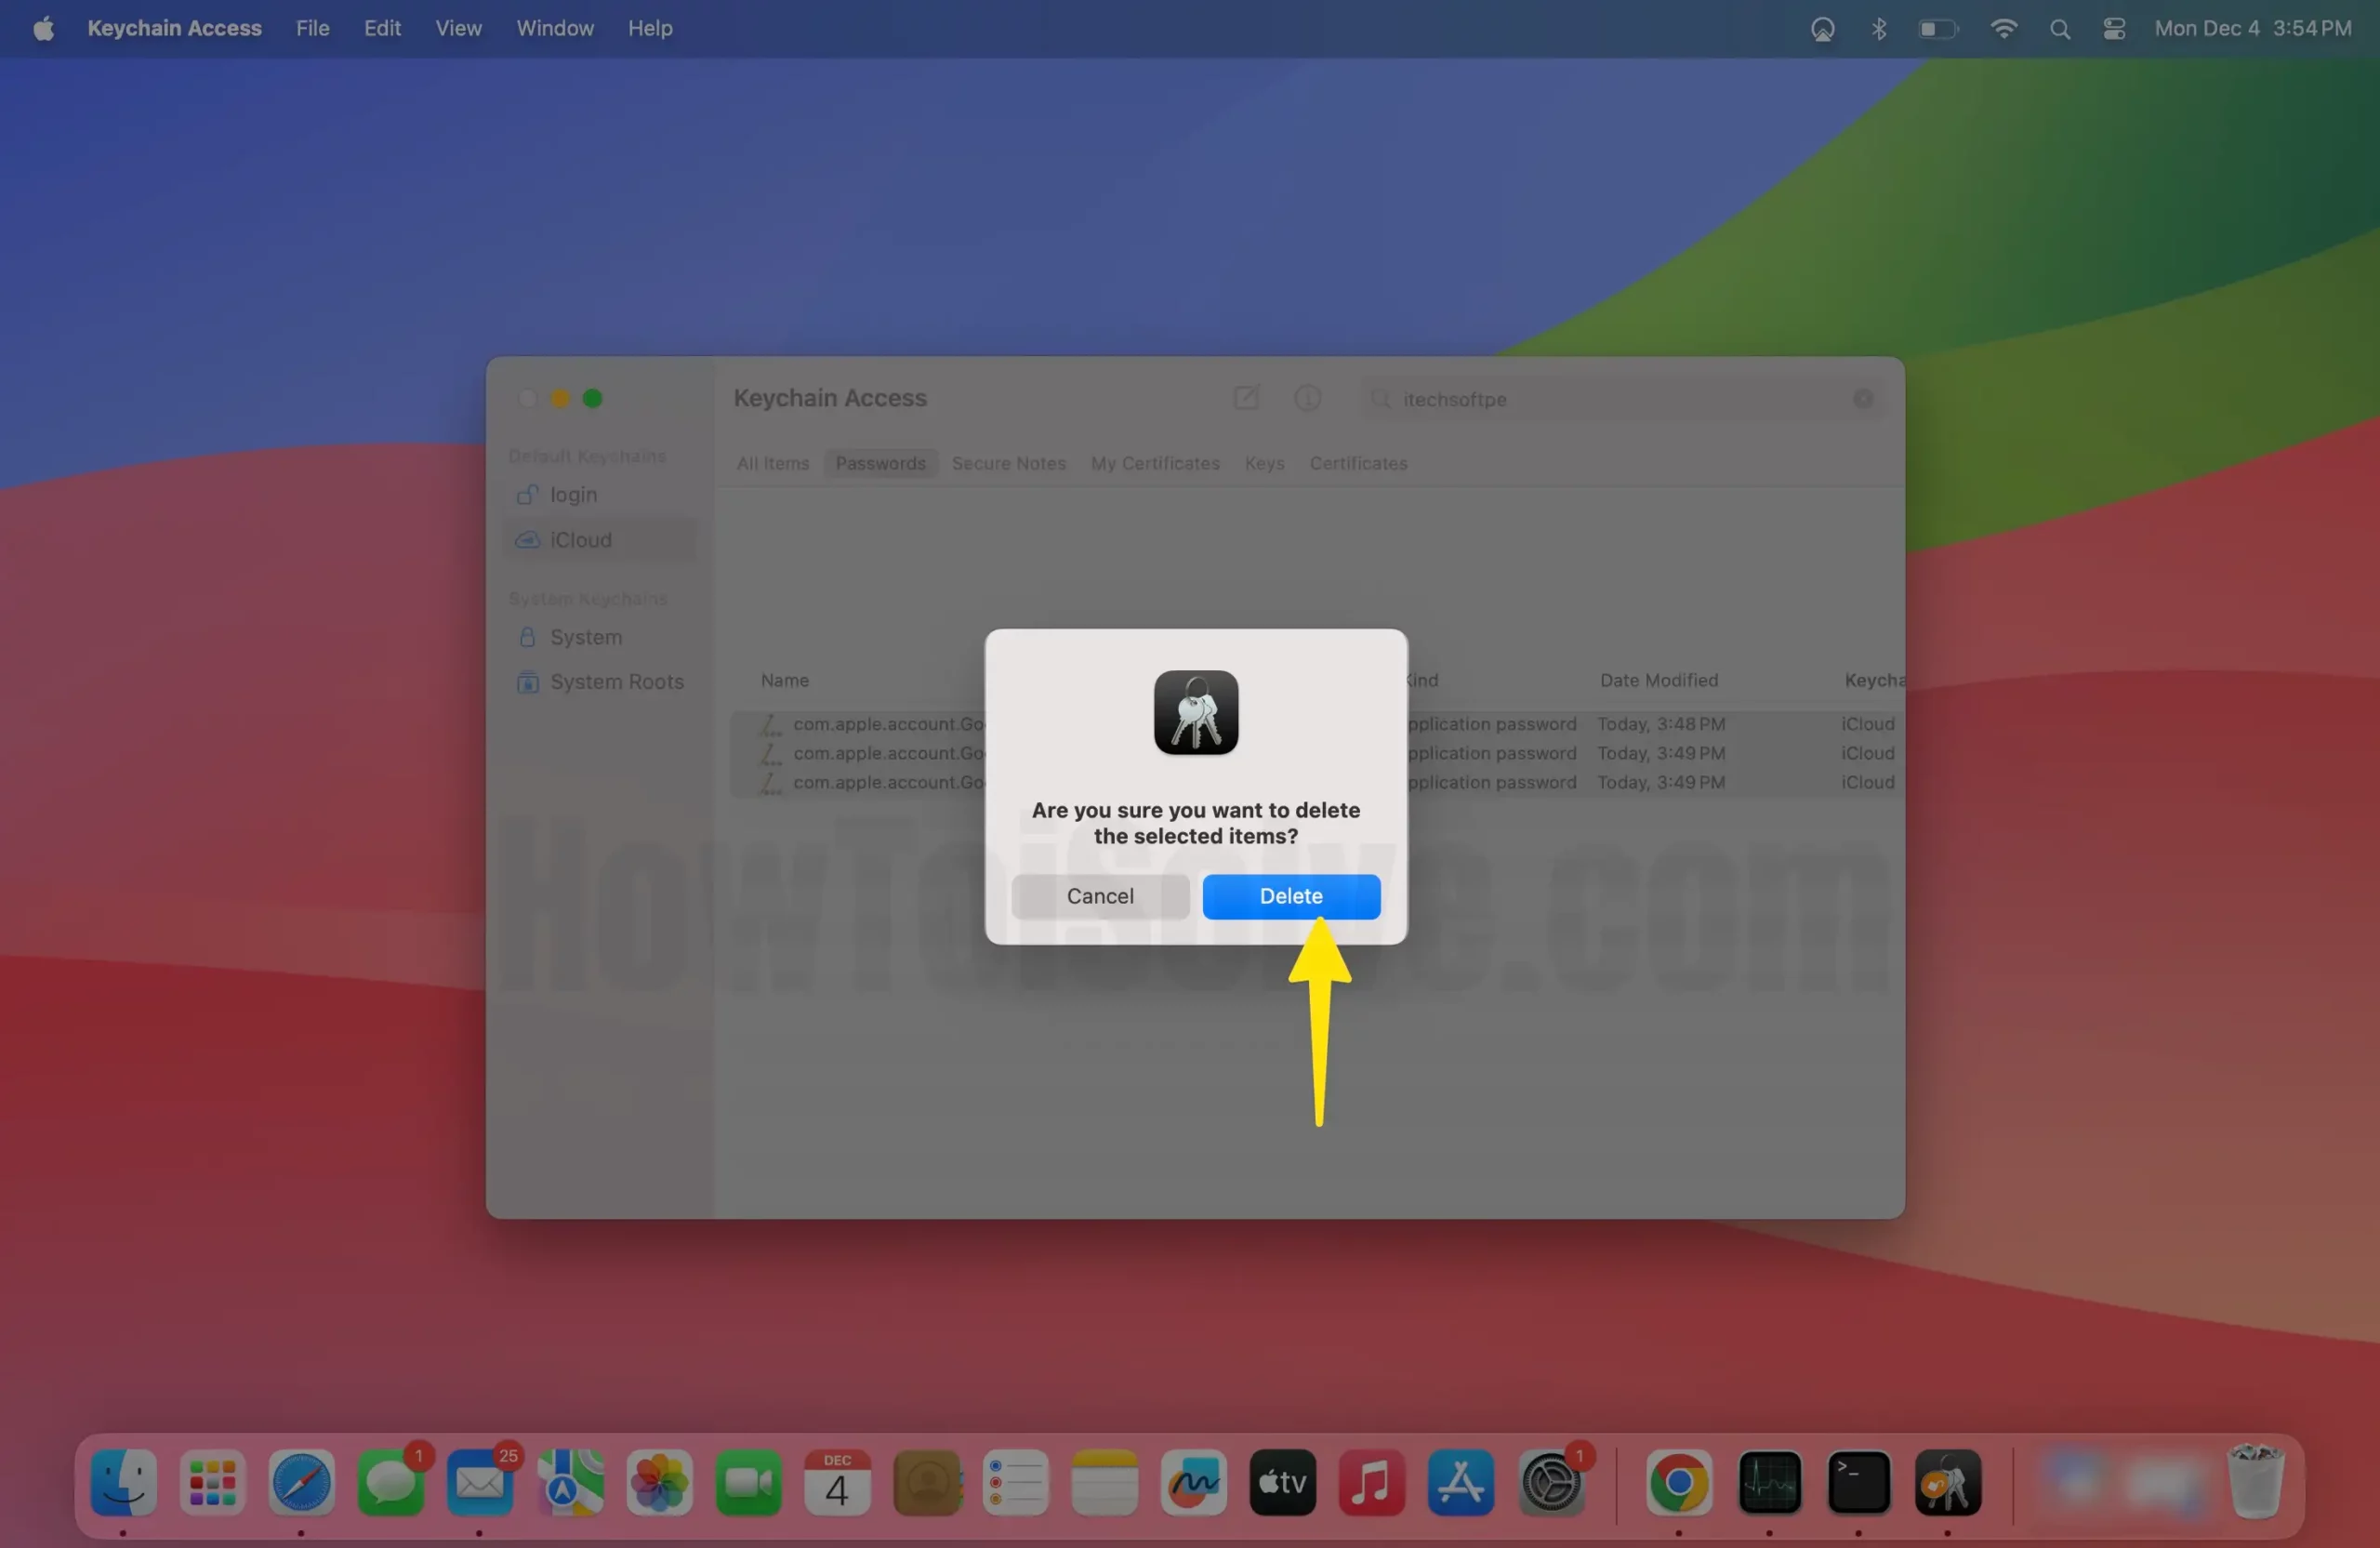Click the blue Delete button
The height and width of the screenshot is (1548, 2380).
point(1290,896)
